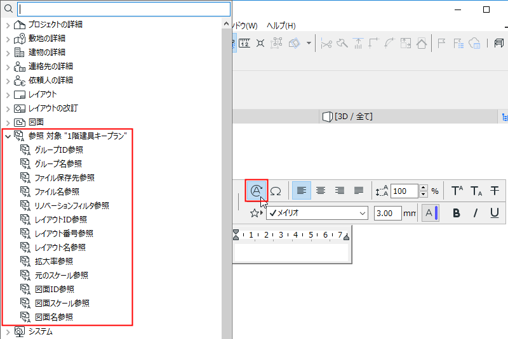The image size is (508, 339).
Task: Click the trim scissors icon
Action: point(326,43)
